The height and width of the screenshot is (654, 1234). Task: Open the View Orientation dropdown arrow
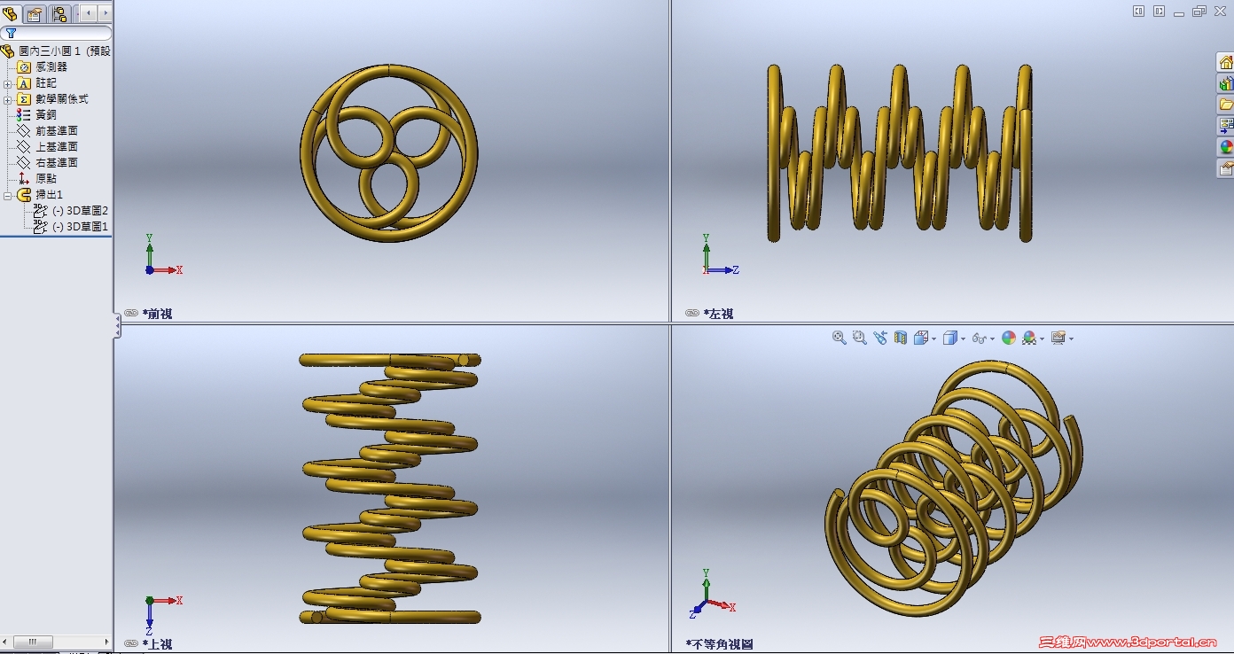[933, 339]
